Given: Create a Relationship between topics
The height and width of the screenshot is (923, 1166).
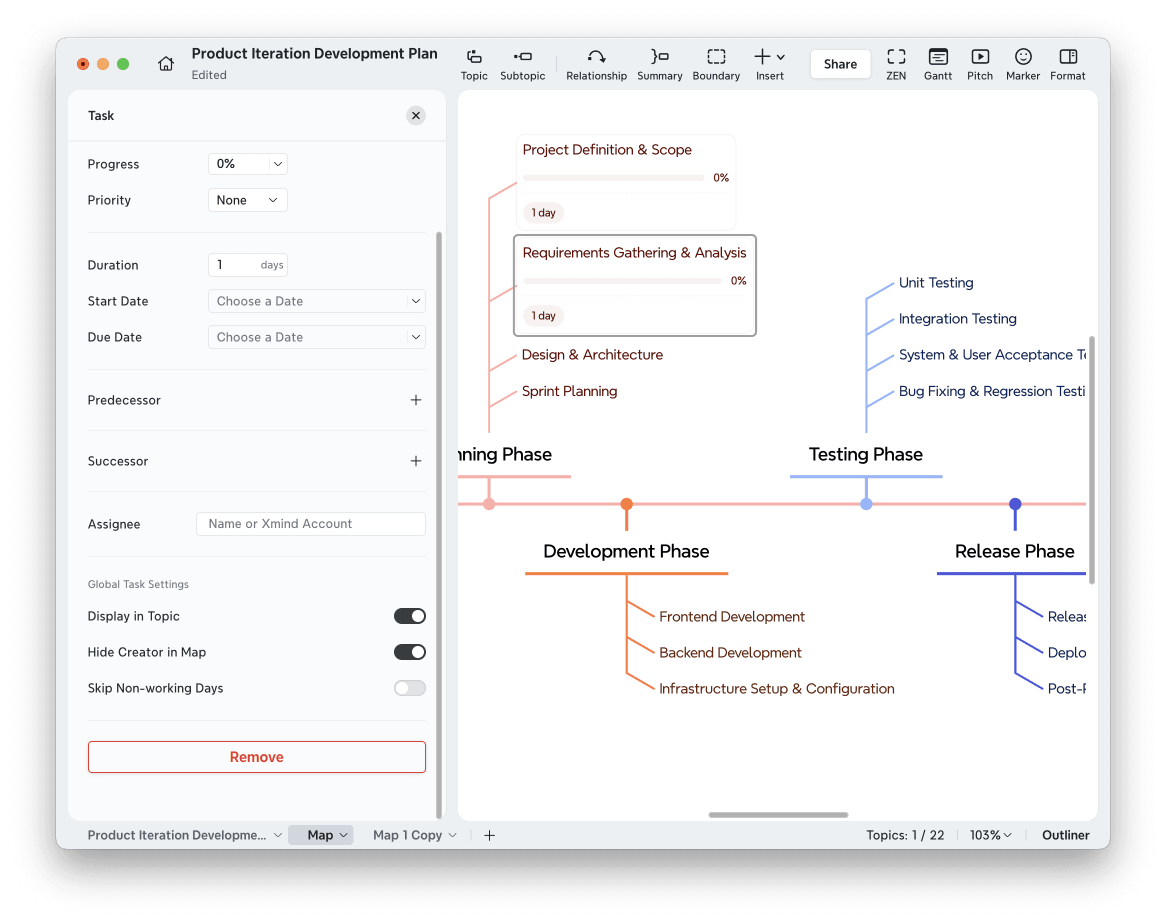Looking at the screenshot, I should pyautogui.click(x=595, y=63).
